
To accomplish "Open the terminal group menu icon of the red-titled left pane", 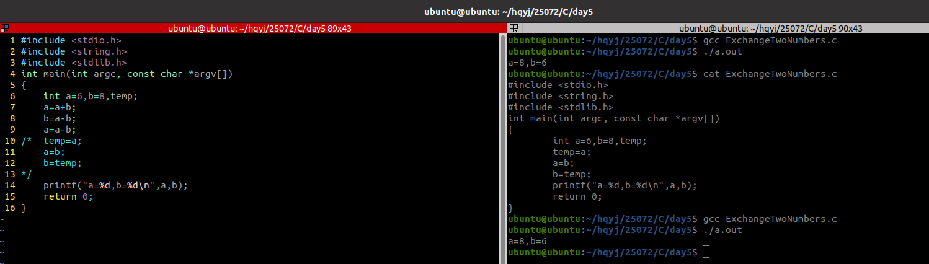I will click(x=4, y=29).
